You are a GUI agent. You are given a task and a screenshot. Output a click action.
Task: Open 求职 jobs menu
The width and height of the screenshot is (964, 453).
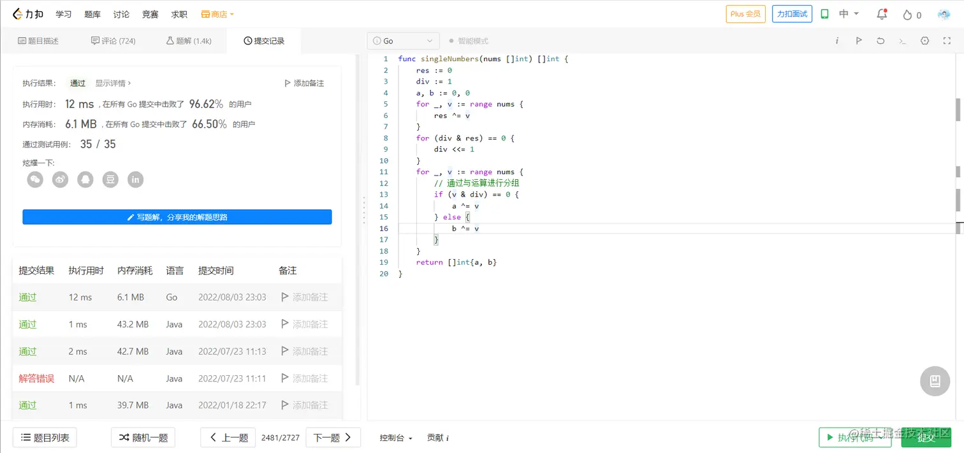click(x=179, y=14)
